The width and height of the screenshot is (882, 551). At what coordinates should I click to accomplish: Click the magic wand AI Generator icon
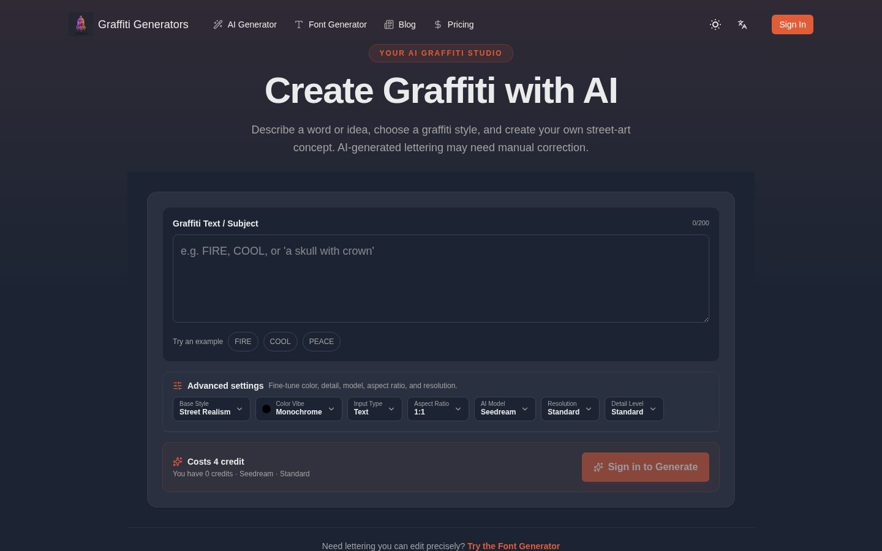[217, 24]
